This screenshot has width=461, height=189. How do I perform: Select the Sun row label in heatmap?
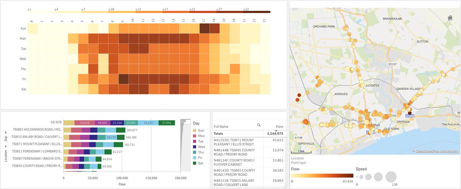[23, 28]
